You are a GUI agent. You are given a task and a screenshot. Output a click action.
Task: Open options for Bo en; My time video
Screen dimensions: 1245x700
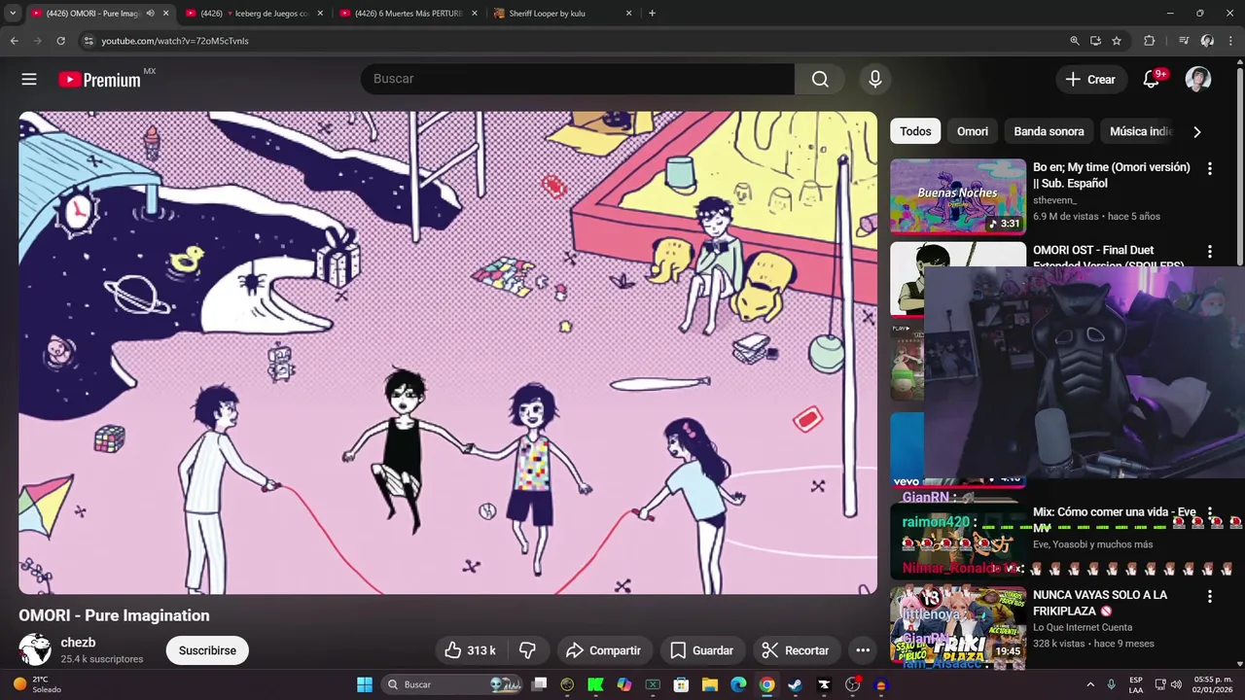click(1210, 168)
